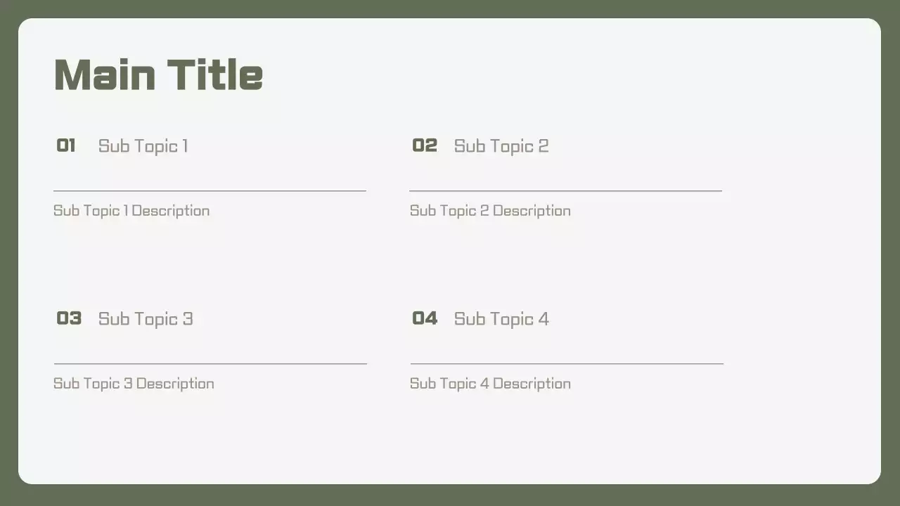
Task: Click the "Sub Topic 2 Description" text
Action: coord(490,211)
